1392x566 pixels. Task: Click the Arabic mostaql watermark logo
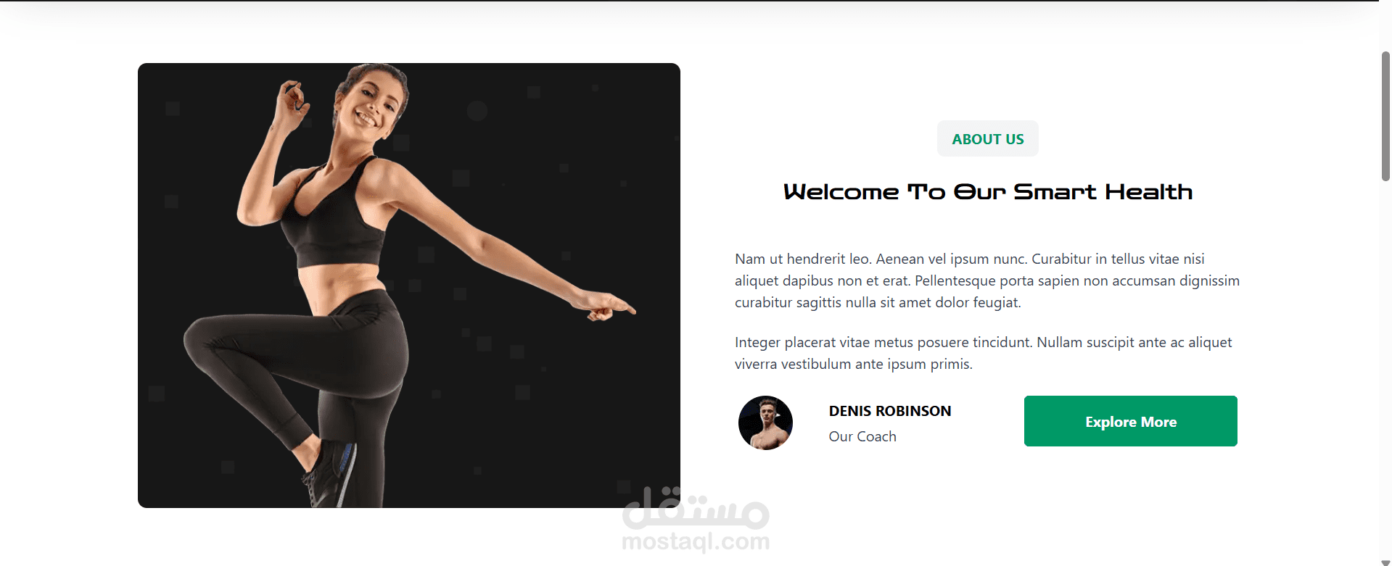tap(696, 507)
